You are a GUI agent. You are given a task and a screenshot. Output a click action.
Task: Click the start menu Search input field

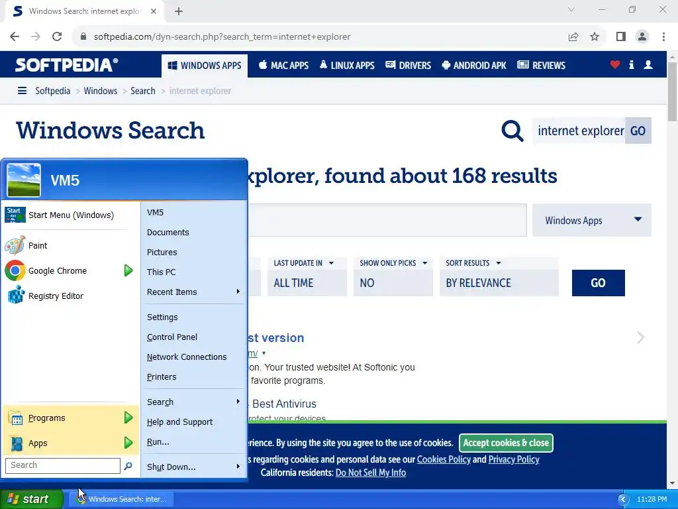click(63, 465)
